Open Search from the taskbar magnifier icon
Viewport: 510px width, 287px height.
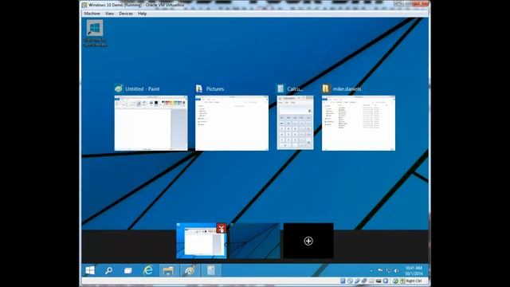tap(108, 270)
